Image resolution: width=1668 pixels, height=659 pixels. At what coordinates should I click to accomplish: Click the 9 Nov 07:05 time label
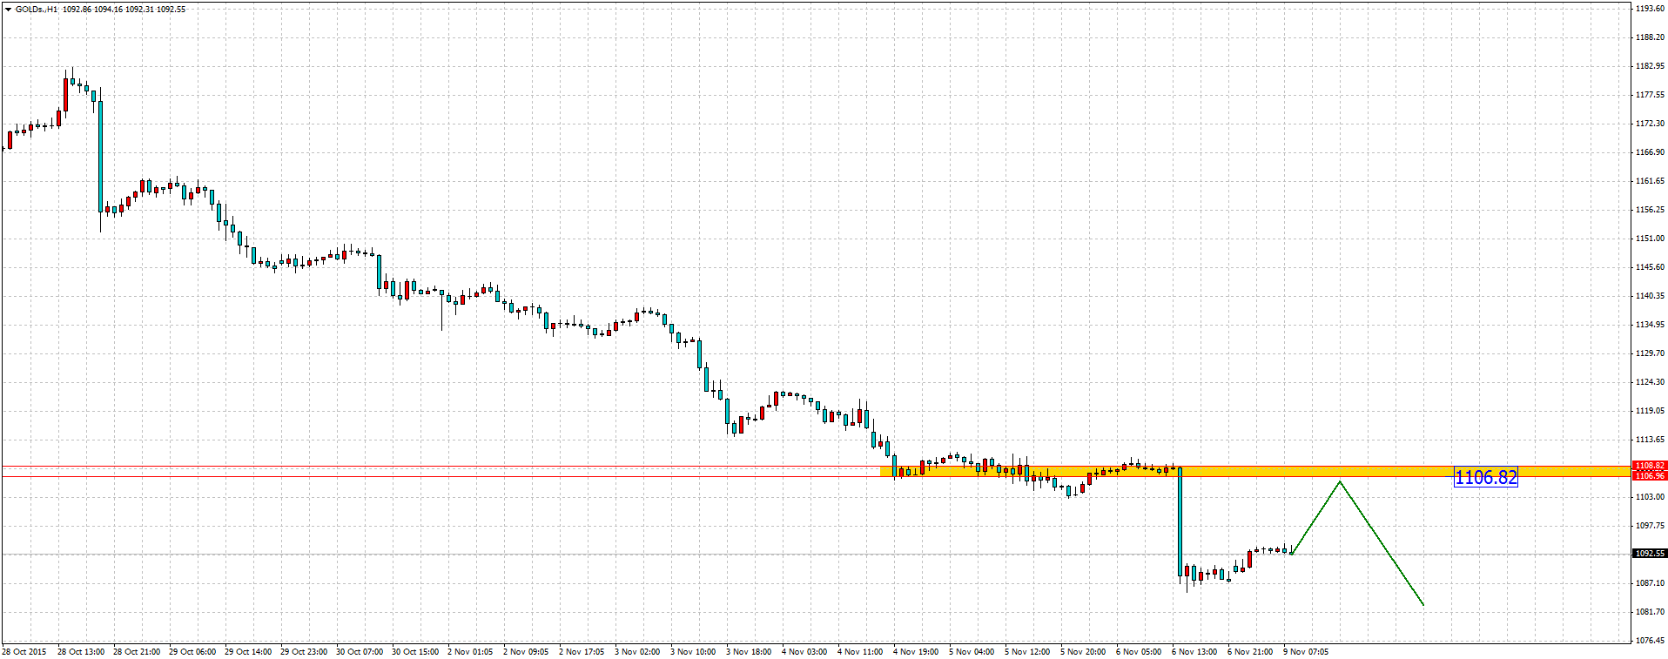click(1306, 651)
